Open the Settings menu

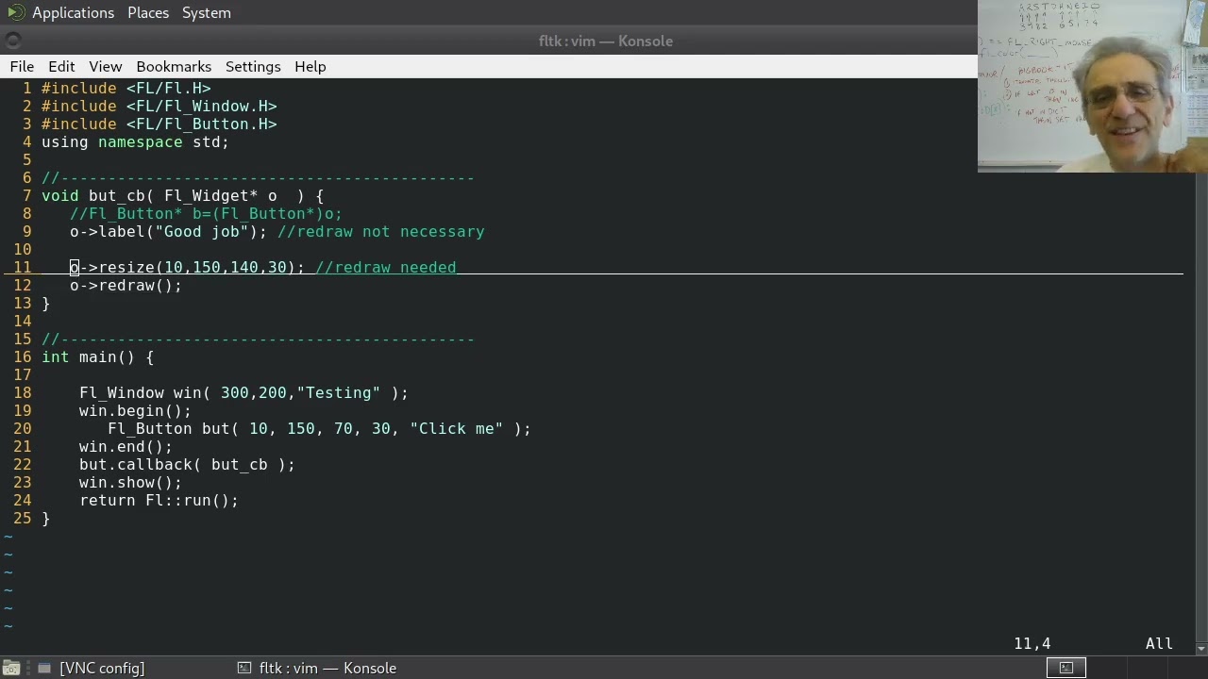[x=253, y=67]
